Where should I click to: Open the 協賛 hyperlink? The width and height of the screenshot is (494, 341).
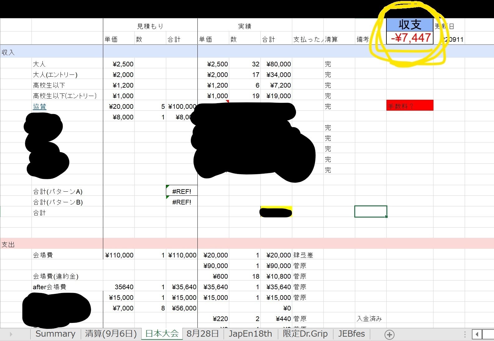click(40, 107)
